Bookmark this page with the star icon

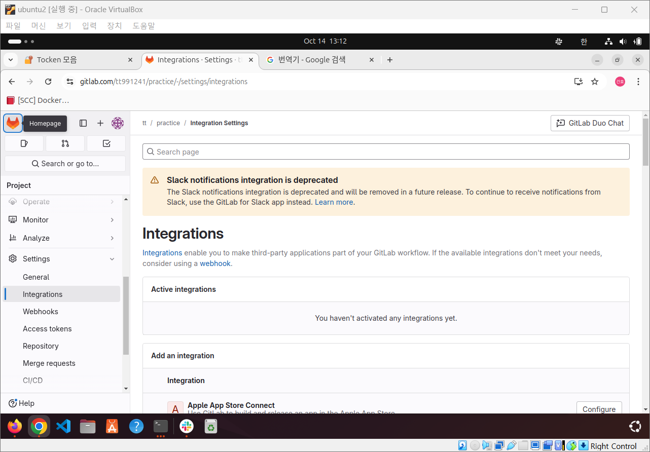[x=595, y=82]
